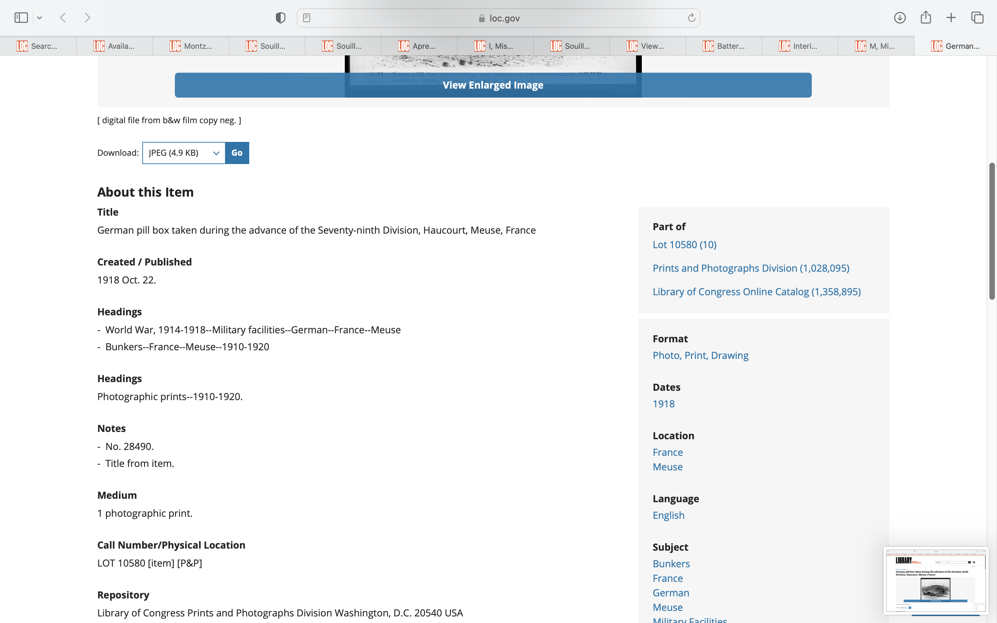Open the Share sheet icon
Viewport: 997px width, 623px height.
point(926,18)
